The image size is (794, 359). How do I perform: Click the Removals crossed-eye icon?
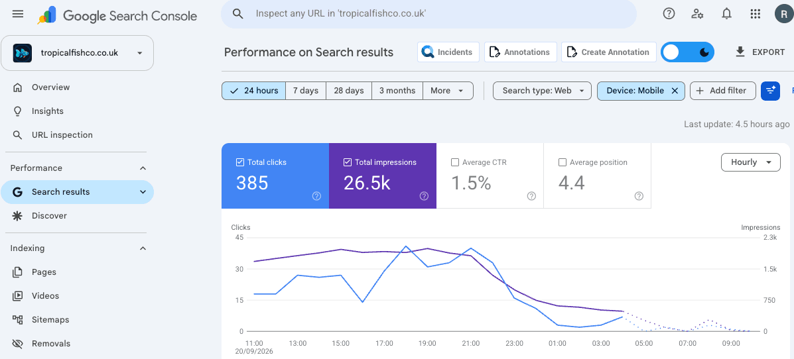pos(18,344)
